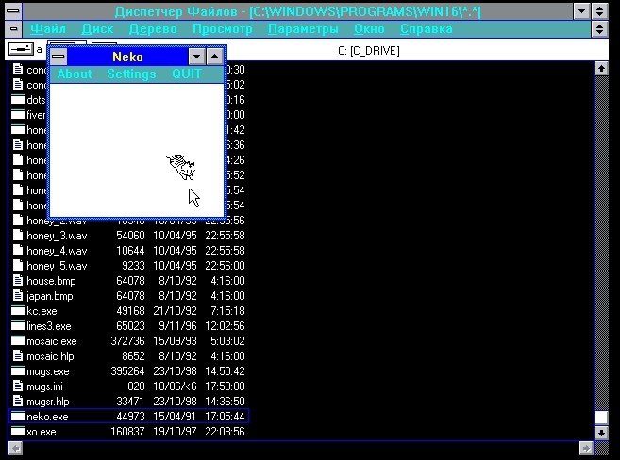
Task: Open the Окно menu
Action: 369,29
